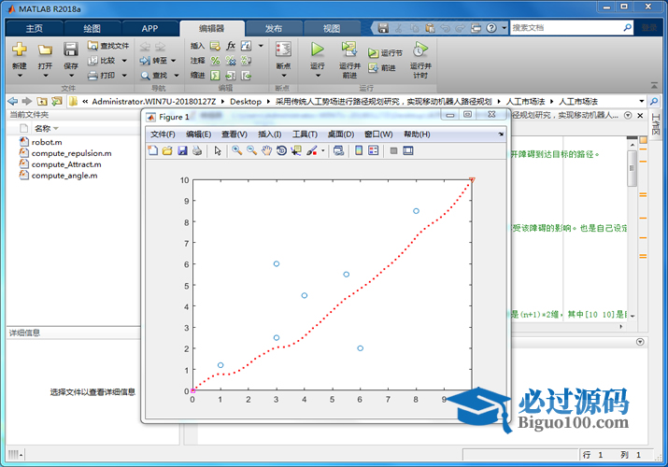Click the Save figure icon in figure toolbar

point(182,150)
